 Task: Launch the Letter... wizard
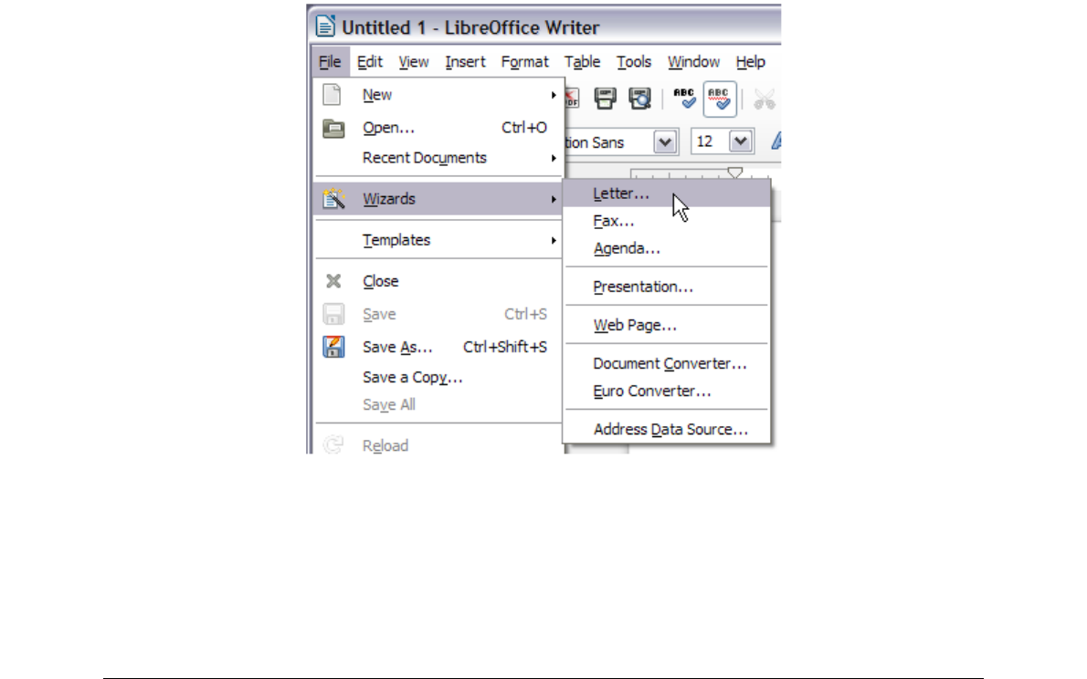(x=667, y=194)
